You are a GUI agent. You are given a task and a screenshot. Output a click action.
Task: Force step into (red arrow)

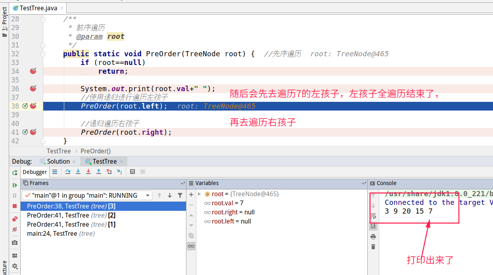88,172
